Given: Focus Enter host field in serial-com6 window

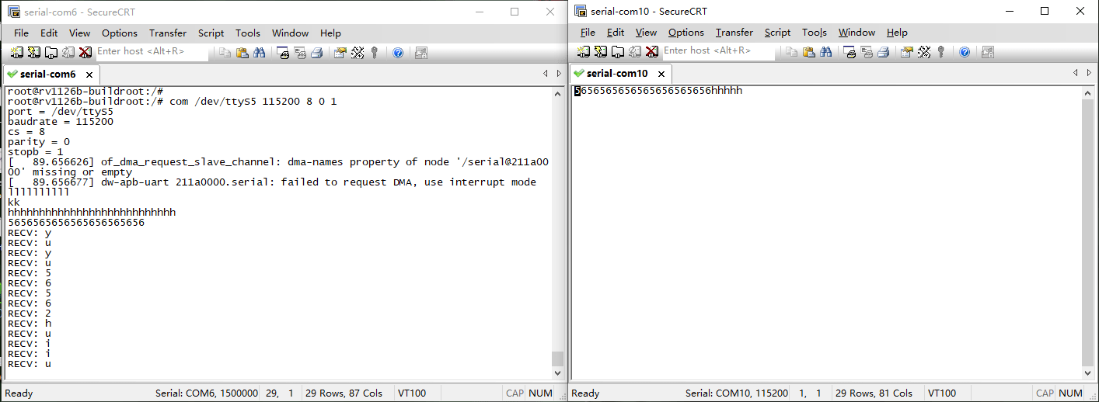Looking at the screenshot, I should tap(152, 52).
